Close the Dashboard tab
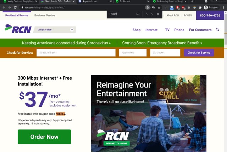 148,1
